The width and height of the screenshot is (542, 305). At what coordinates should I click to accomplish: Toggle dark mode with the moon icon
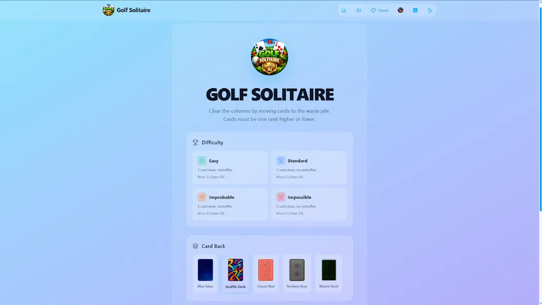(430, 10)
